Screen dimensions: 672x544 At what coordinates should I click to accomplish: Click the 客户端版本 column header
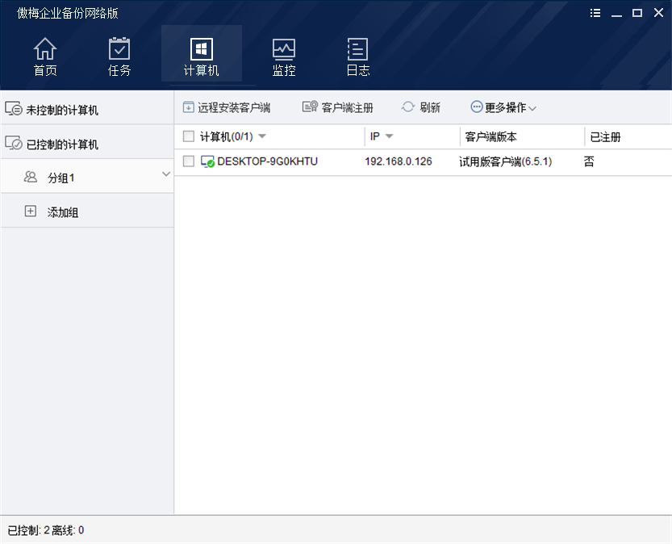point(490,136)
